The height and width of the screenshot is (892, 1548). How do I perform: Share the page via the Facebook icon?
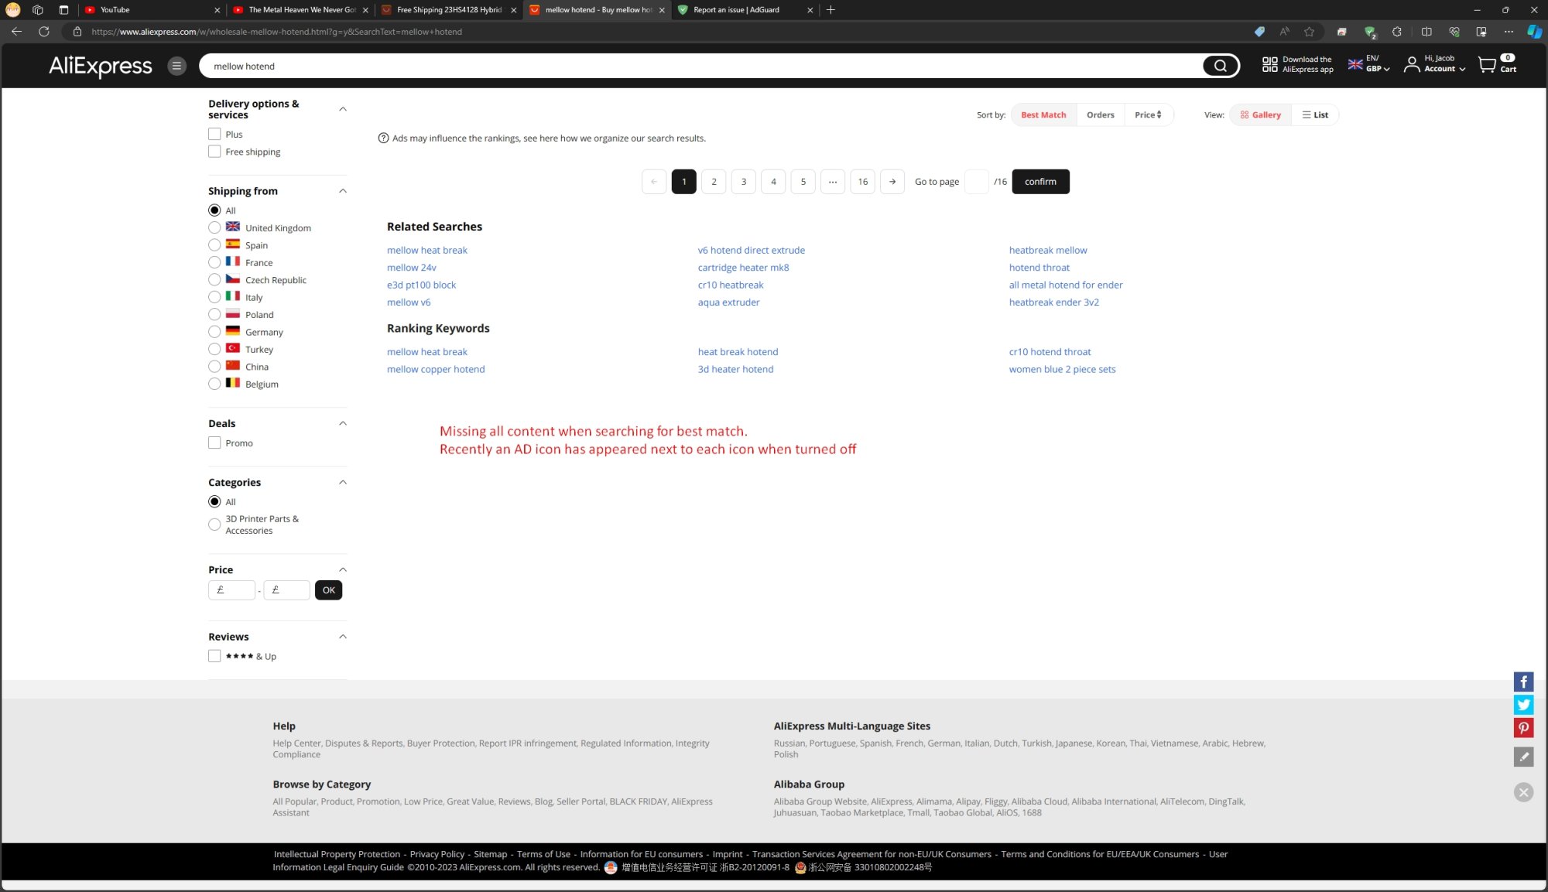1523,682
